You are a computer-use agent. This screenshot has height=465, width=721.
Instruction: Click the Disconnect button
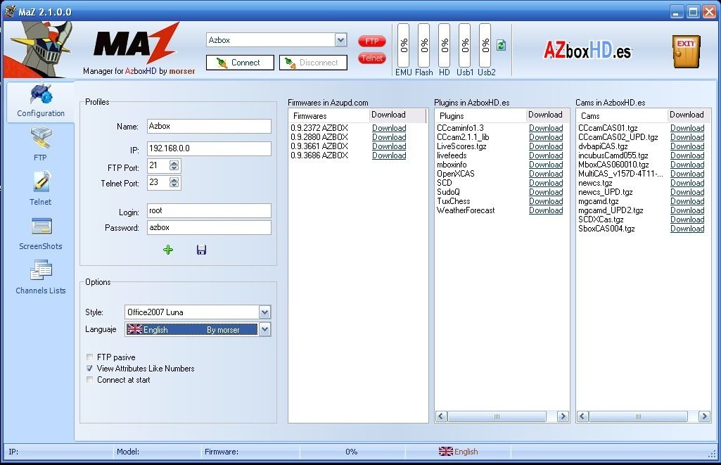(x=313, y=63)
